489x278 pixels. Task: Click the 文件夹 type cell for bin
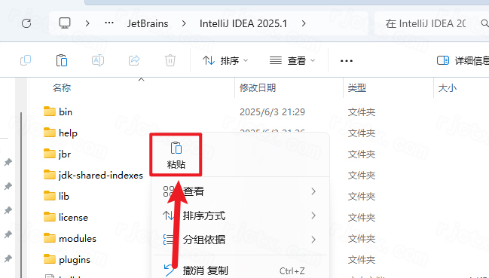click(362, 112)
